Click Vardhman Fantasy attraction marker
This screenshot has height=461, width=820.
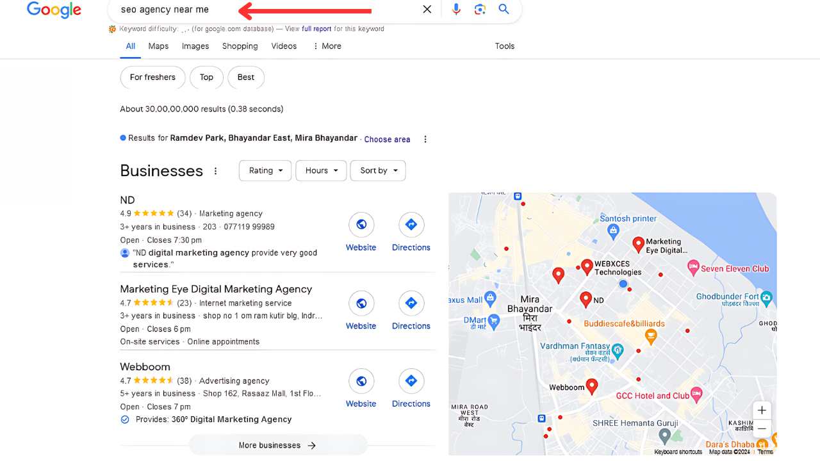(x=617, y=350)
